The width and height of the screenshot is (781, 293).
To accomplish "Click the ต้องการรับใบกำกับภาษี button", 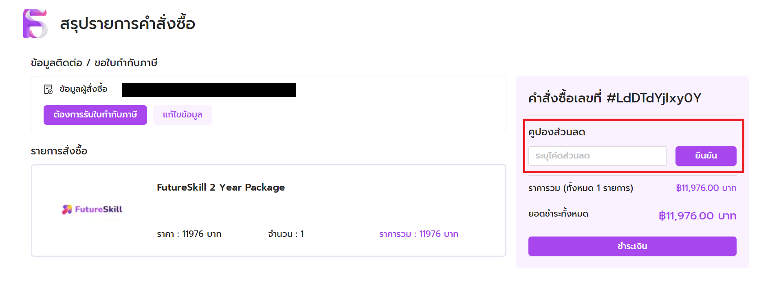I will click(x=95, y=115).
